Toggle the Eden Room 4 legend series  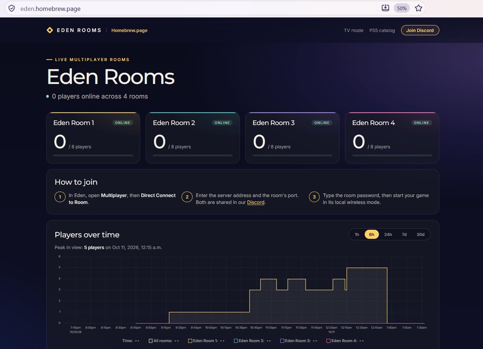pyautogui.click(x=345, y=341)
